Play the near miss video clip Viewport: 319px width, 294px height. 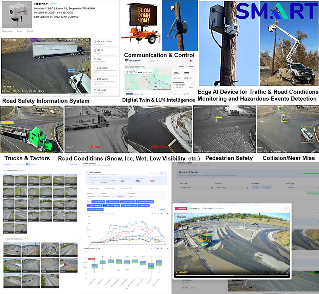[x=177, y=273]
